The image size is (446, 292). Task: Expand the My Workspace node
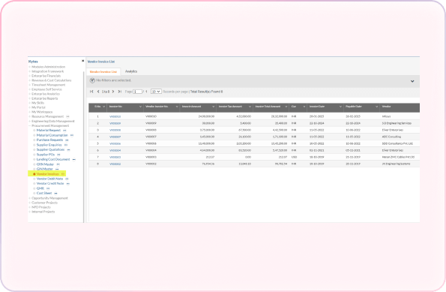click(29, 112)
